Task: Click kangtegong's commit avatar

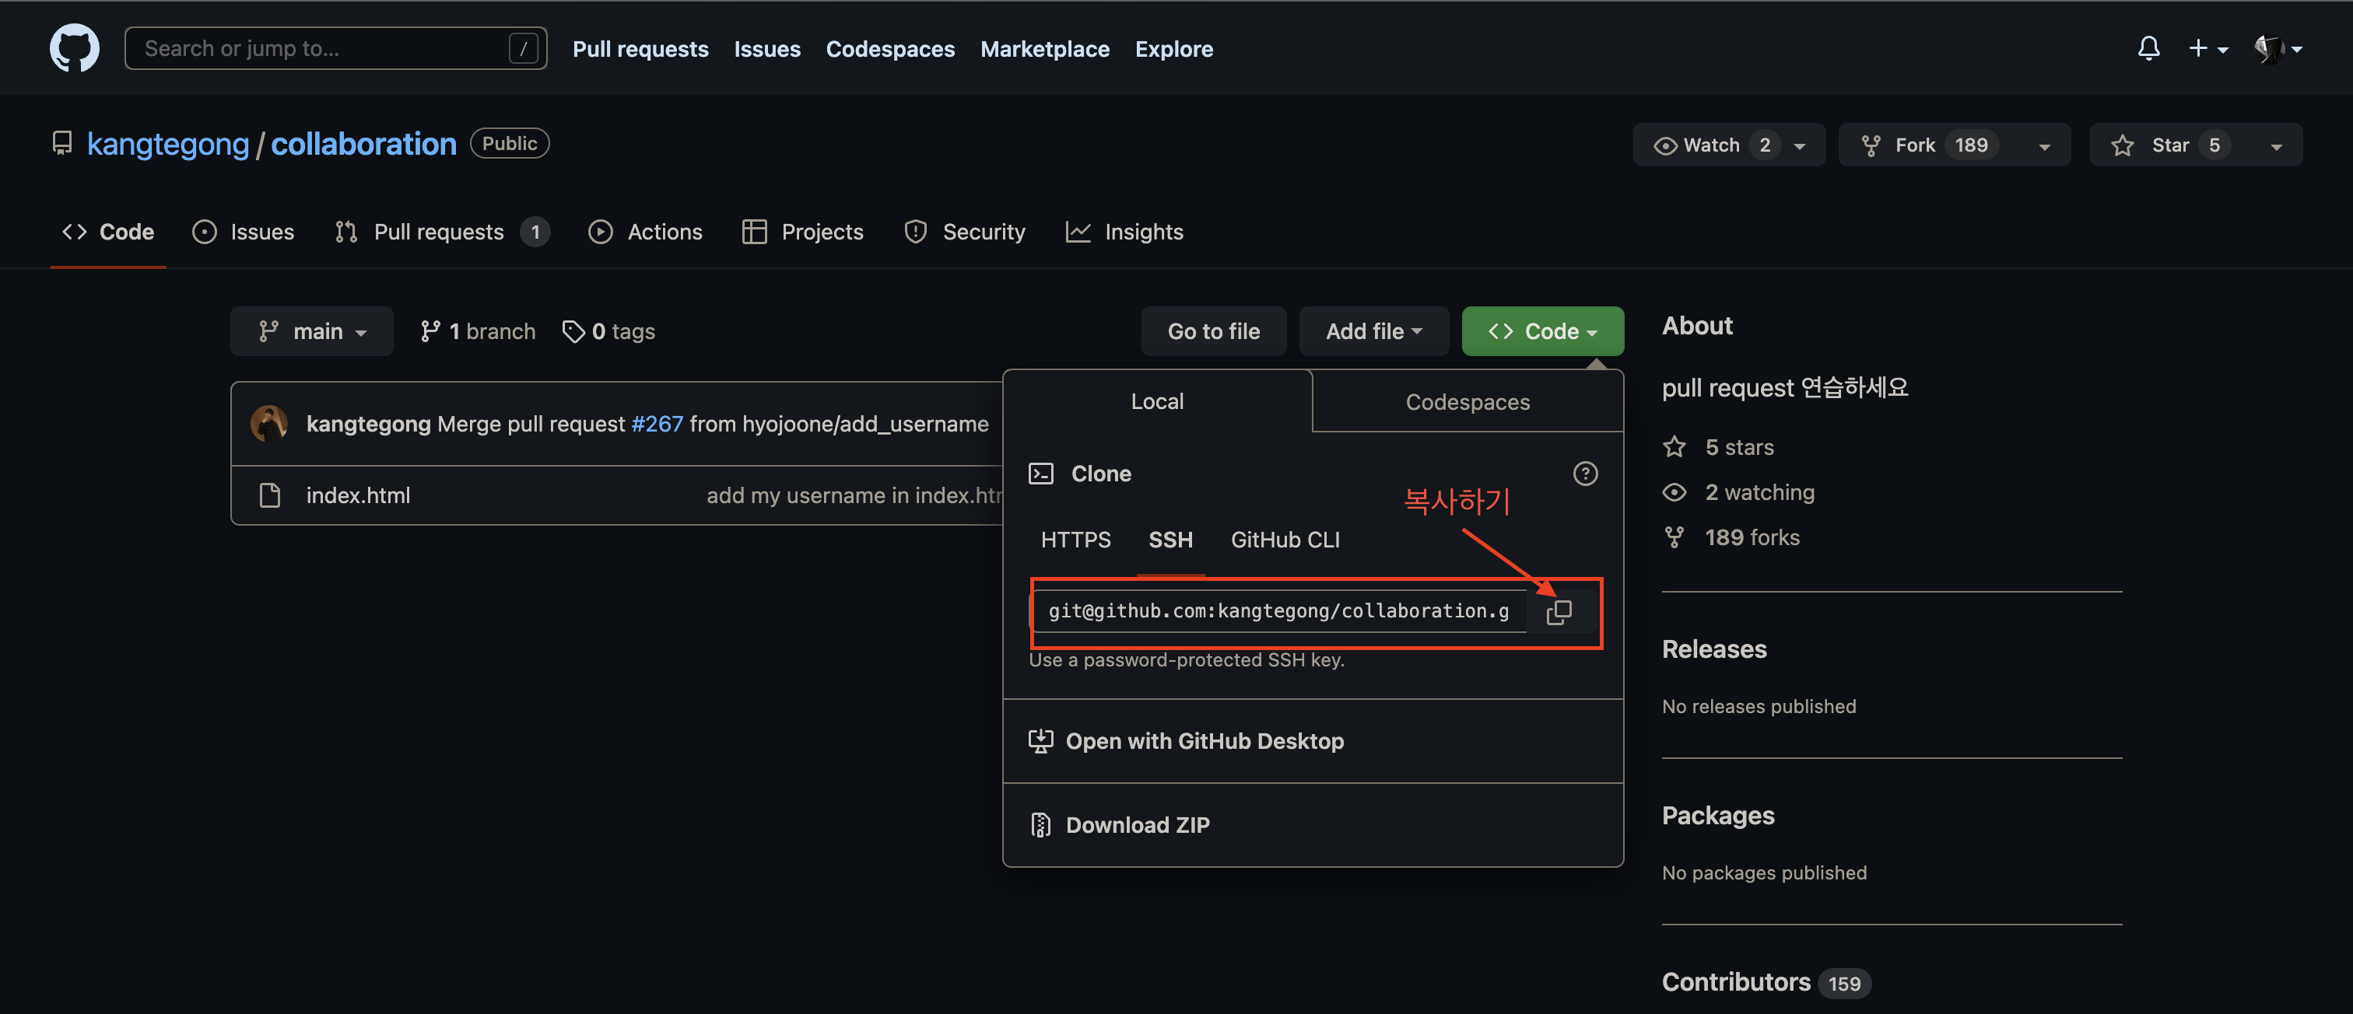Action: [269, 424]
